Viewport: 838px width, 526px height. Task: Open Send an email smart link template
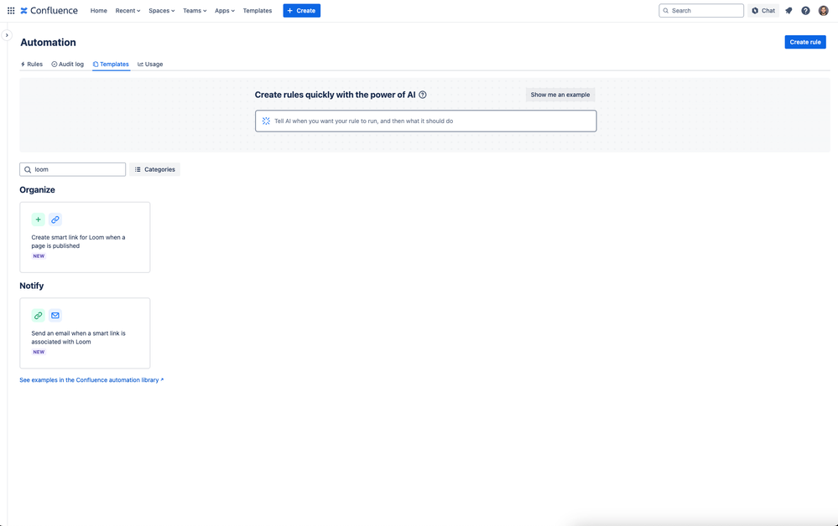point(85,333)
